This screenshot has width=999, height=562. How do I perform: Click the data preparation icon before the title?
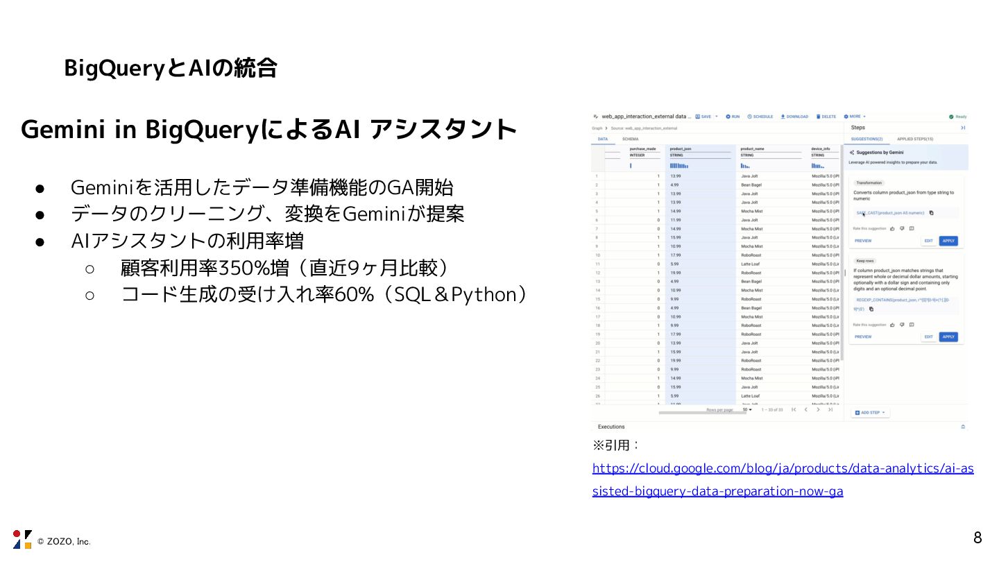596,117
